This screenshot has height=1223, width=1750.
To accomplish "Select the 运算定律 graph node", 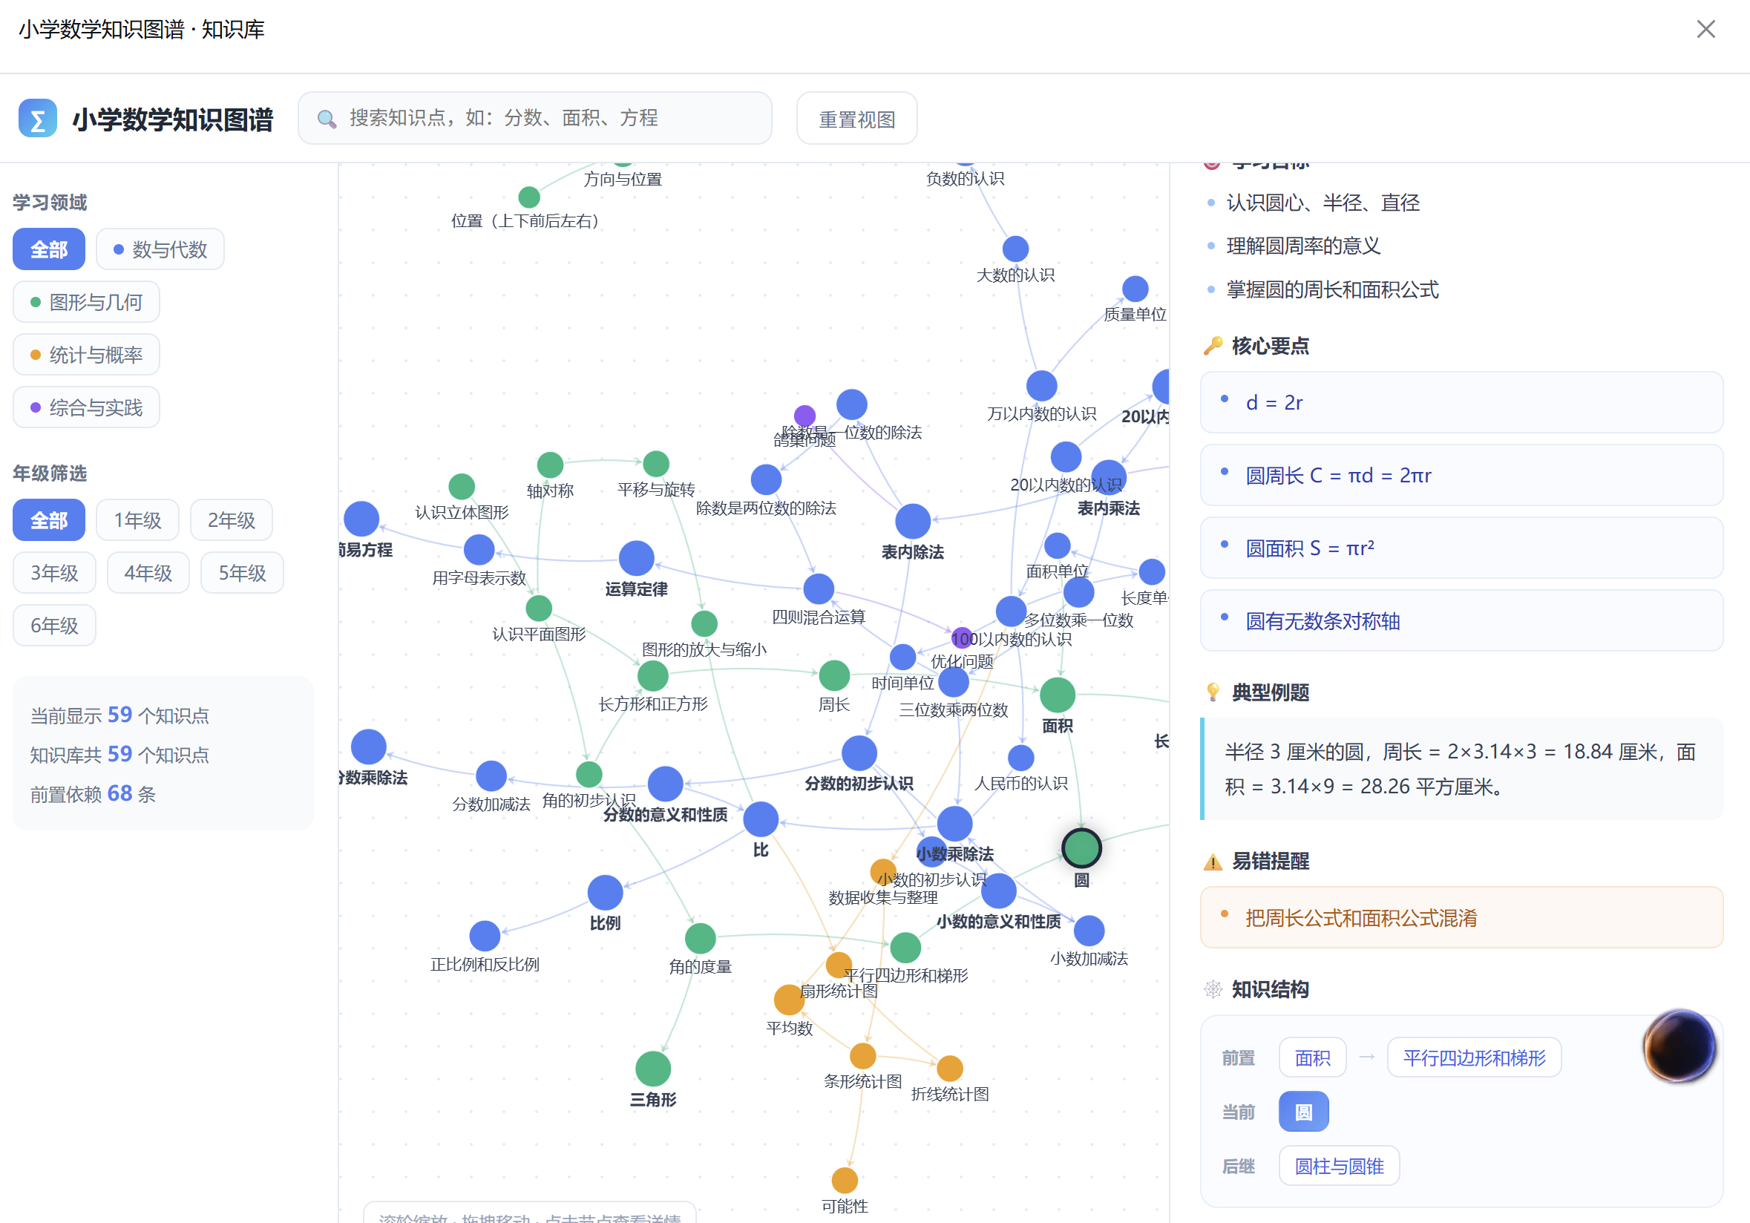I will point(636,558).
